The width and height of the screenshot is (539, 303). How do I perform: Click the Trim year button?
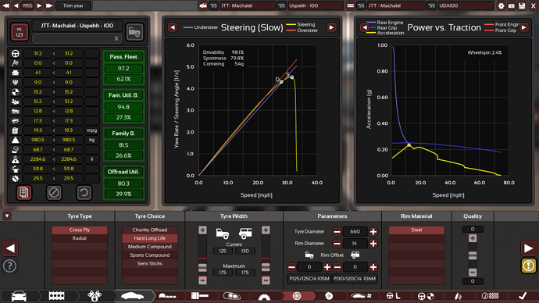[73, 5]
